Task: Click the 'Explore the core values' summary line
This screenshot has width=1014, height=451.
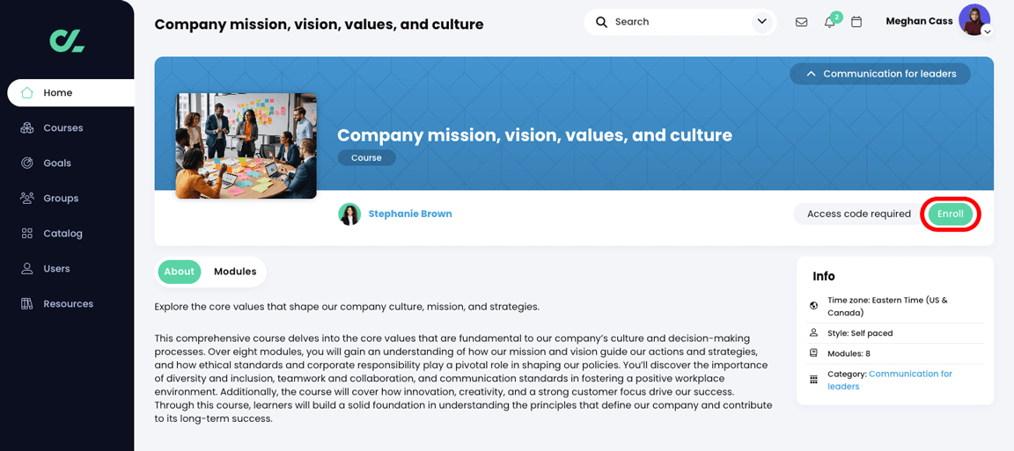Action: tap(347, 306)
